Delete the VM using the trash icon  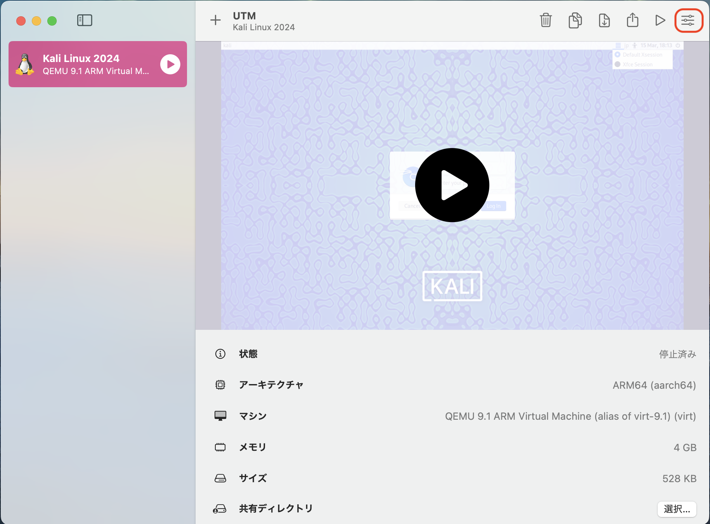pyautogui.click(x=546, y=21)
